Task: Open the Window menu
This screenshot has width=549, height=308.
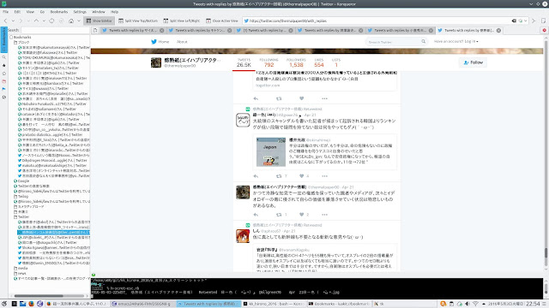Action: click(99, 12)
